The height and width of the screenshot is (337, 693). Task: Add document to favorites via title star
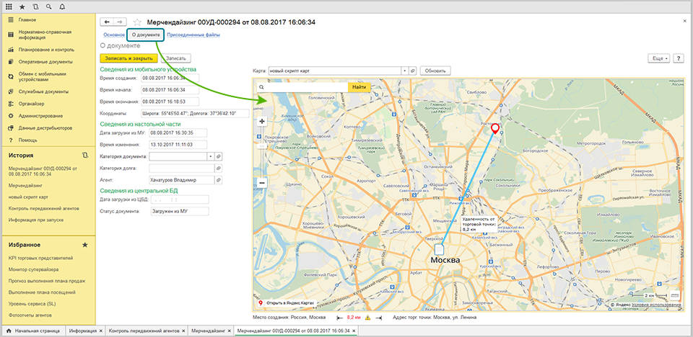click(137, 22)
